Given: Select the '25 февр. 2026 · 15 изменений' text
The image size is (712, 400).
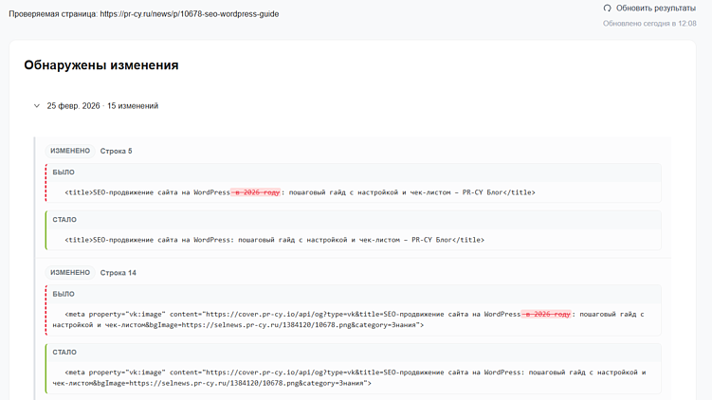Looking at the screenshot, I should (x=102, y=106).
